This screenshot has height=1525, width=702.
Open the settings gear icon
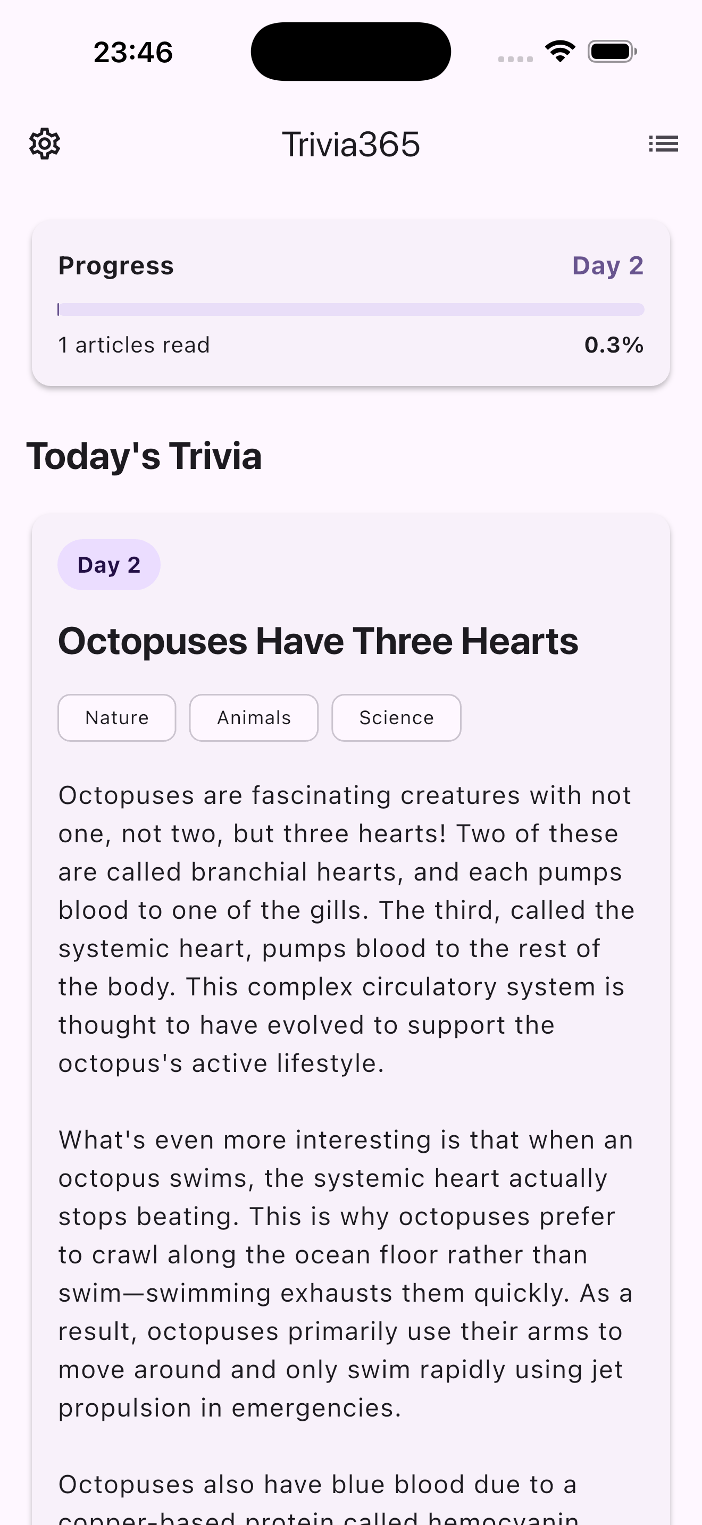(x=44, y=143)
